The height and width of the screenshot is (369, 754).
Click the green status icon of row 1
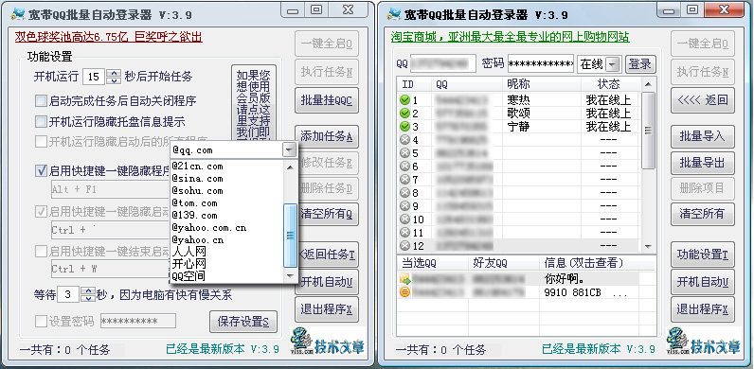pyautogui.click(x=404, y=100)
